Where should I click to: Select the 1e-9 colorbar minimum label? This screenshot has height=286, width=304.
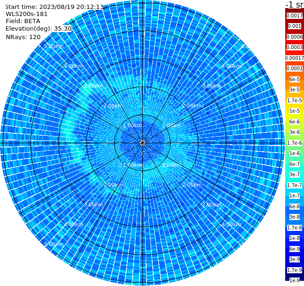point(295,280)
